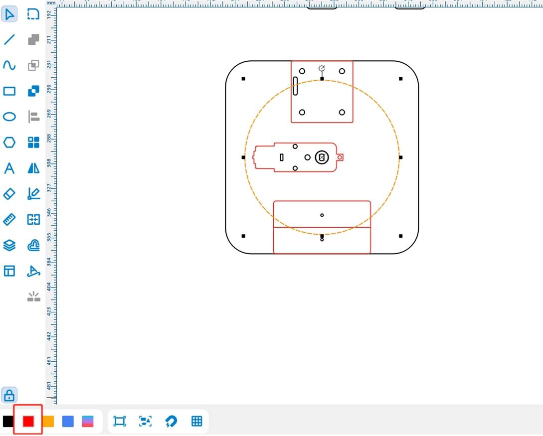Select the rectangle shape tool
This screenshot has height=436, width=543.
(x=9, y=91)
